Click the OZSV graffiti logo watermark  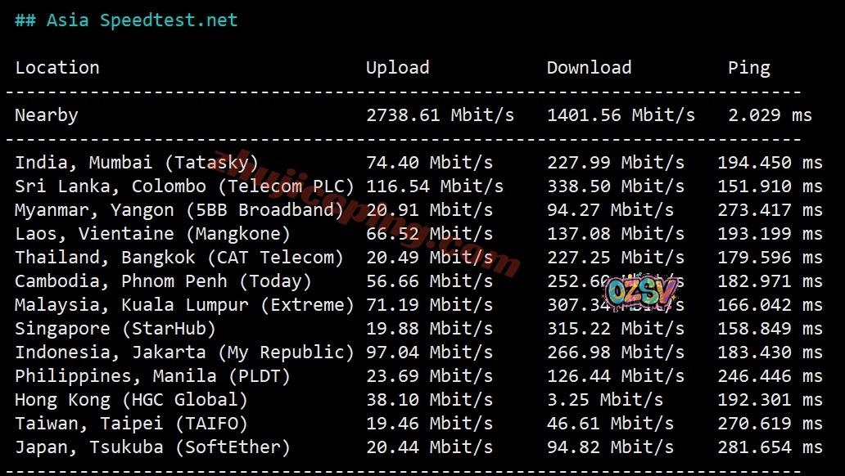click(641, 290)
